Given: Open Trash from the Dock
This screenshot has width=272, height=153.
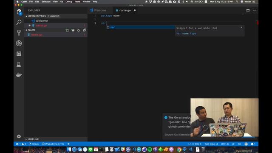Looking at the screenshot, I should pyautogui.click(x=203, y=149).
